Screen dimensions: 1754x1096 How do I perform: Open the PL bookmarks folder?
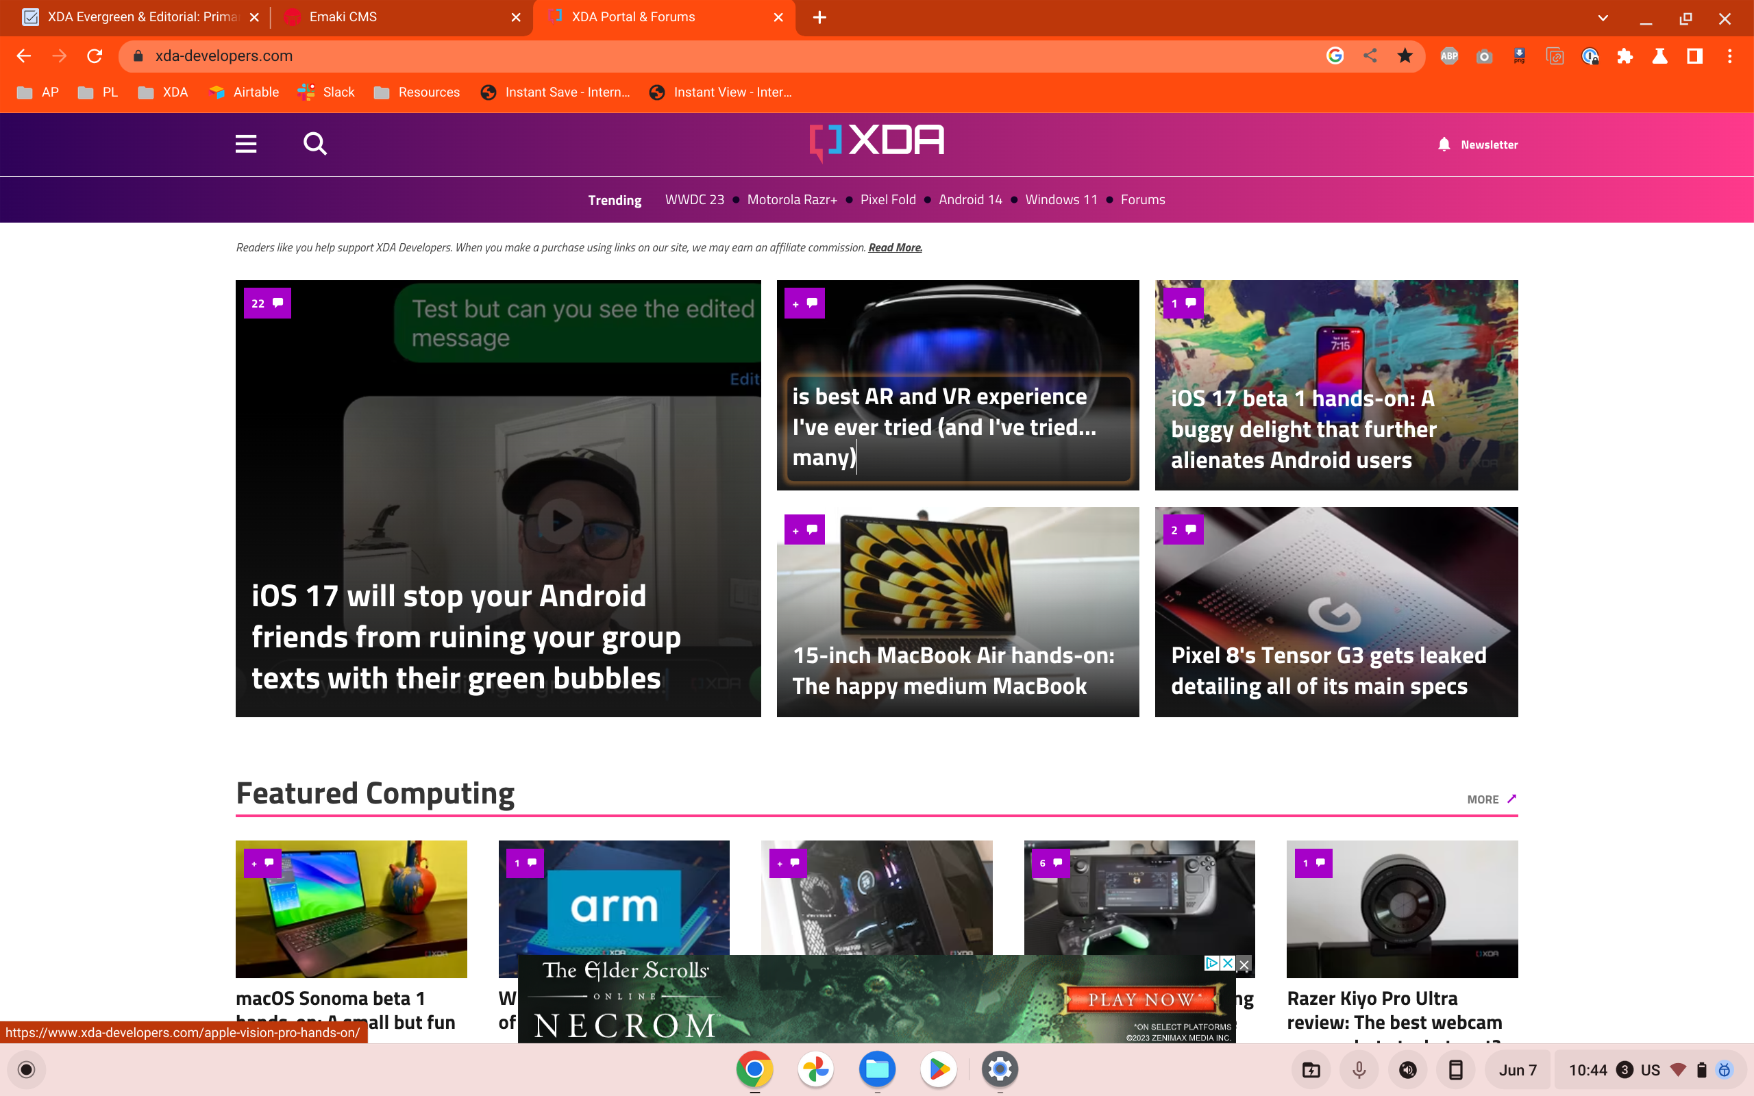click(98, 92)
